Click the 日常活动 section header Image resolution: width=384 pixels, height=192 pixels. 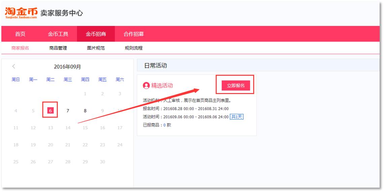point(156,66)
